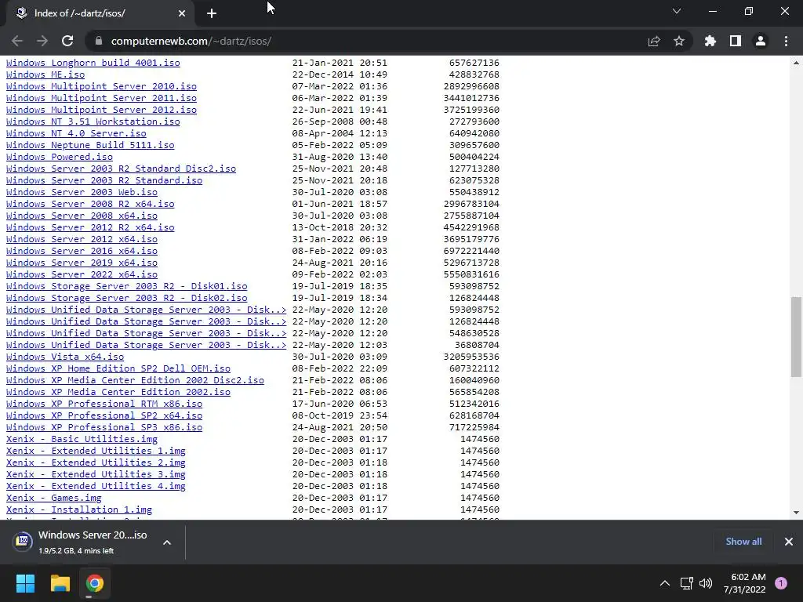Screen dimensions: 803x602
Task: Open the volume tray icon
Action: pos(706,583)
